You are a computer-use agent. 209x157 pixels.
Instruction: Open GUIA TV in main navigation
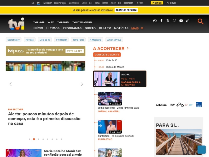(x=105, y=28)
